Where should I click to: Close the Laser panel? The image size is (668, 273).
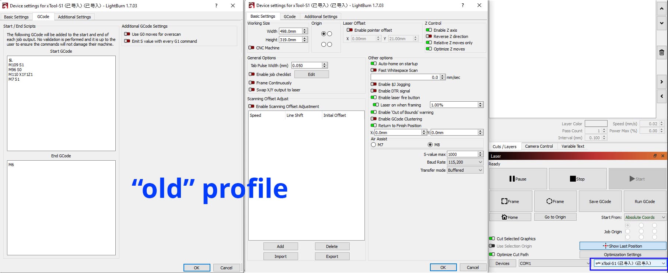point(663,156)
